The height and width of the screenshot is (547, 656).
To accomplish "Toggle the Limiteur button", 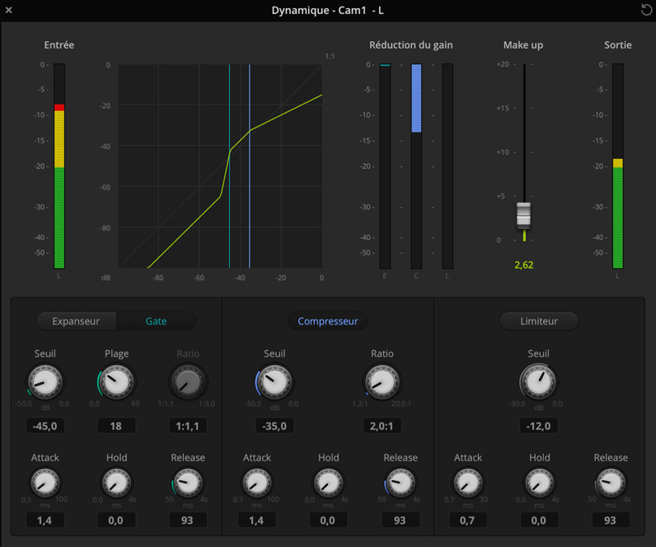I will (539, 321).
